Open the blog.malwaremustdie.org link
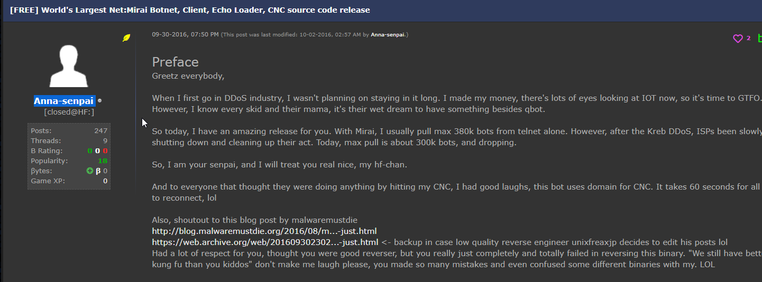This screenshot has height=282, width=762. point(264,231)
